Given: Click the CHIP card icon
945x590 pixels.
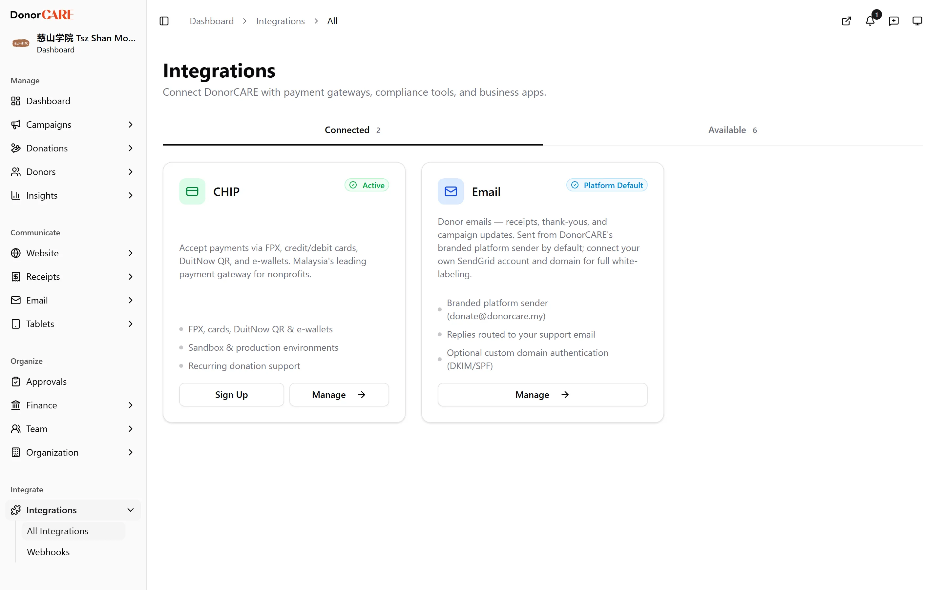Looking at the screenshot, I should tap(192, 192).
